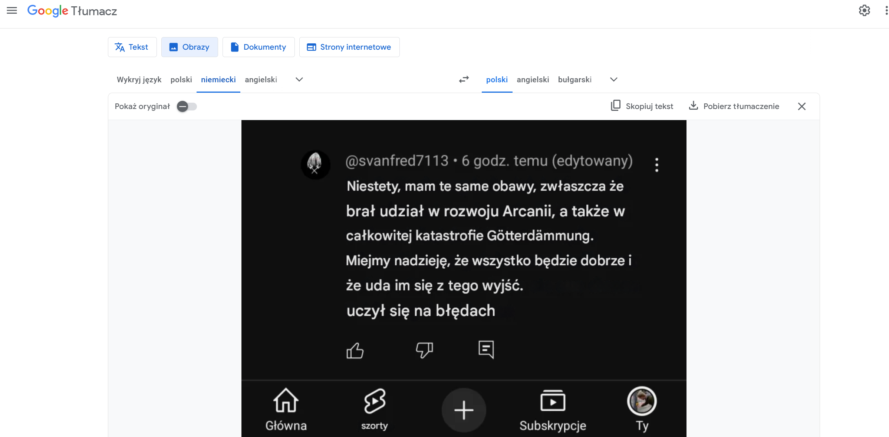Swap source and target languages
Screen dimensions: 889x437
(x=464, y=79)
